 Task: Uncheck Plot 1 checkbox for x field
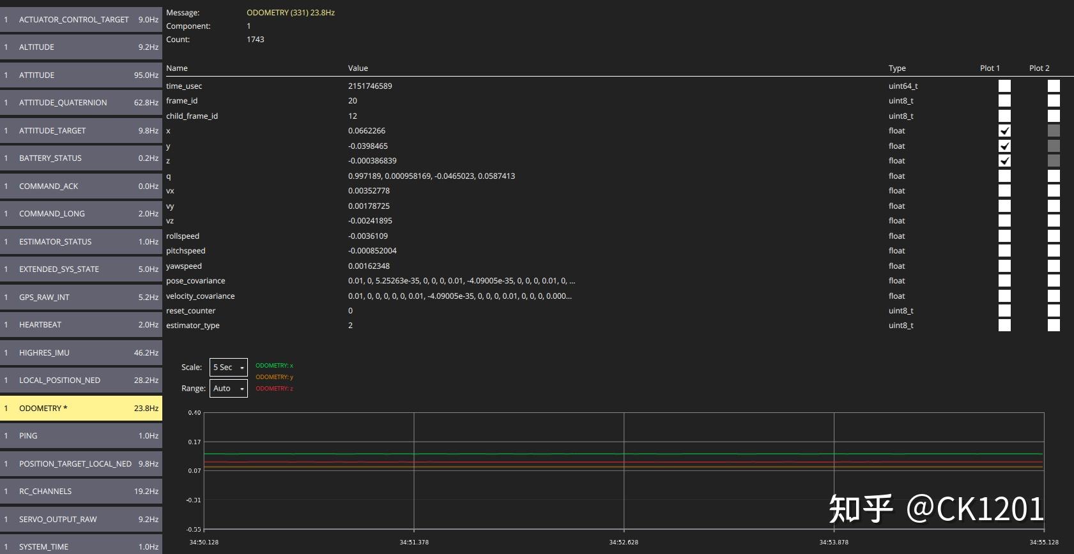[1004, 131]
